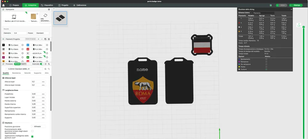The height and width of the screenshot is (139, 308).
Task: Select the Bambu Lab A1 printer image
Action: point(14,16)
